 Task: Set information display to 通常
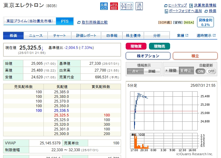tap(135, 71)
